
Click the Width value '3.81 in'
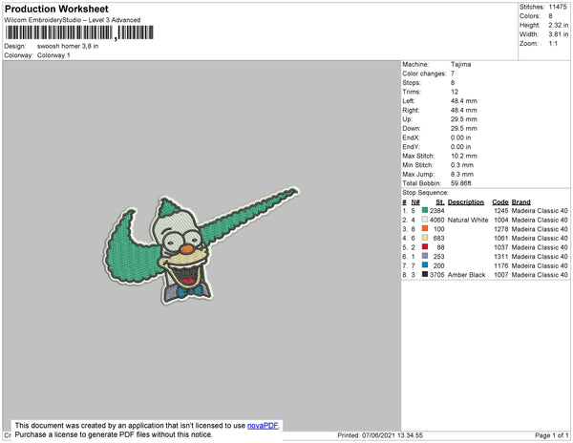559,34
